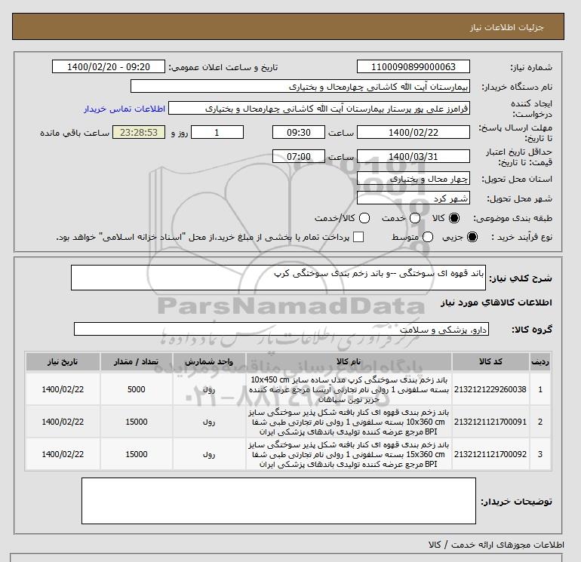Image resolution: width=581 pixels, height=562 pixels.
Task: Click the delivery city field شهر کرد
Action: (413, 198)
